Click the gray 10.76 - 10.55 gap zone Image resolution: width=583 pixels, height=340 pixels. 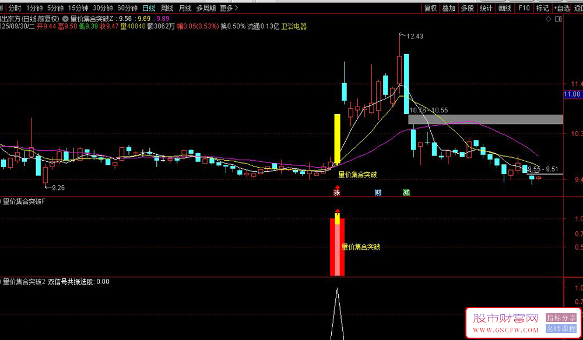pyautogui.click(x=486, y=119)
